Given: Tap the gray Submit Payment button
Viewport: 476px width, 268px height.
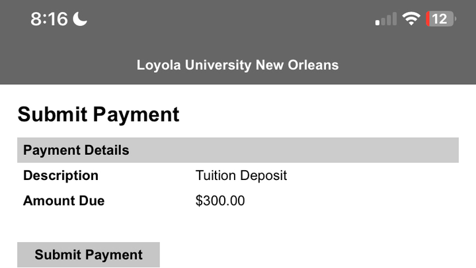Looking at the screenshot, I should tap(89, 255).
